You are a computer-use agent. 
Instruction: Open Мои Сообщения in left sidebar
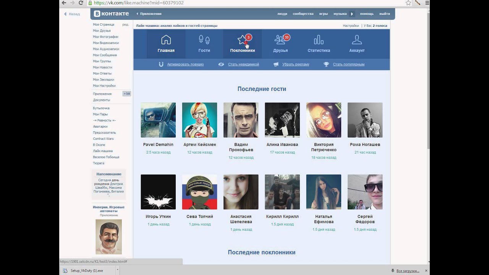click(105, 55)
